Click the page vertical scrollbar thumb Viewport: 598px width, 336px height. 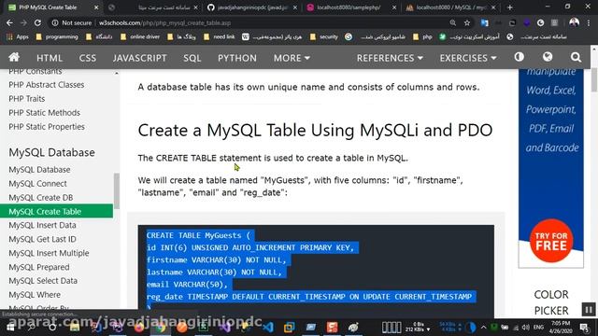click(594, 79)
